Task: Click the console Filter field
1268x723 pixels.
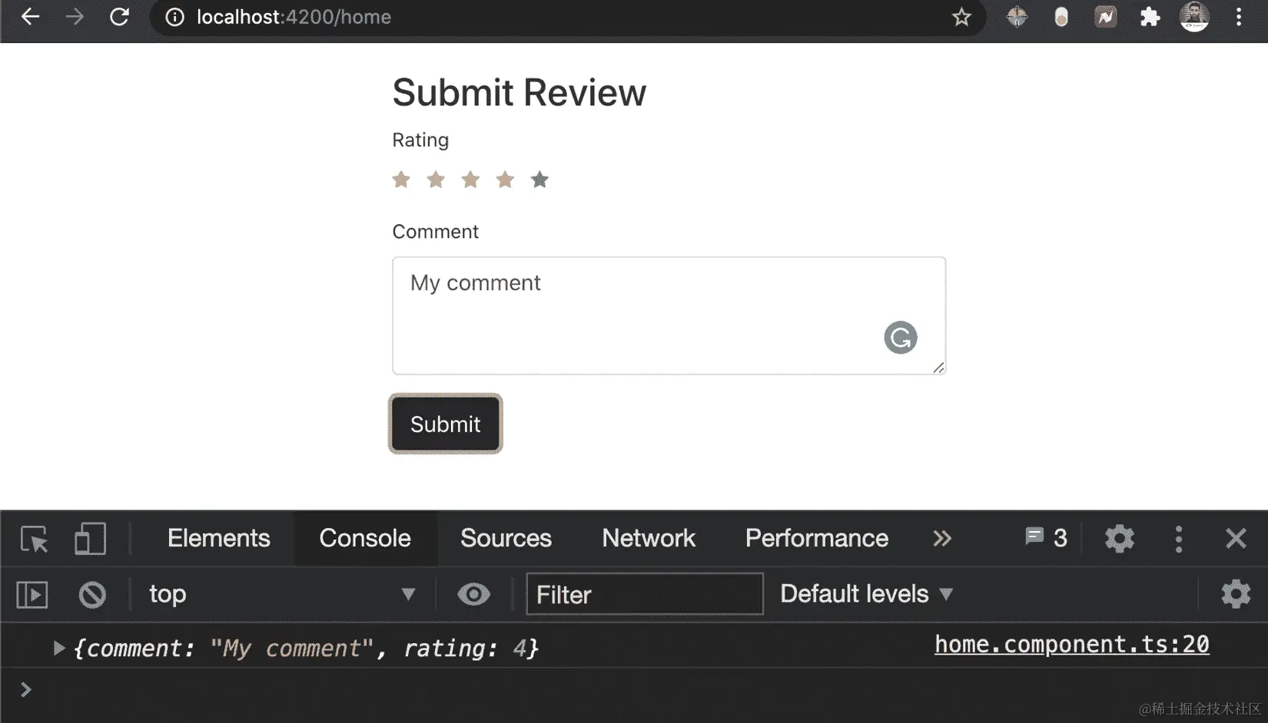Action: (x=645, y=594)
